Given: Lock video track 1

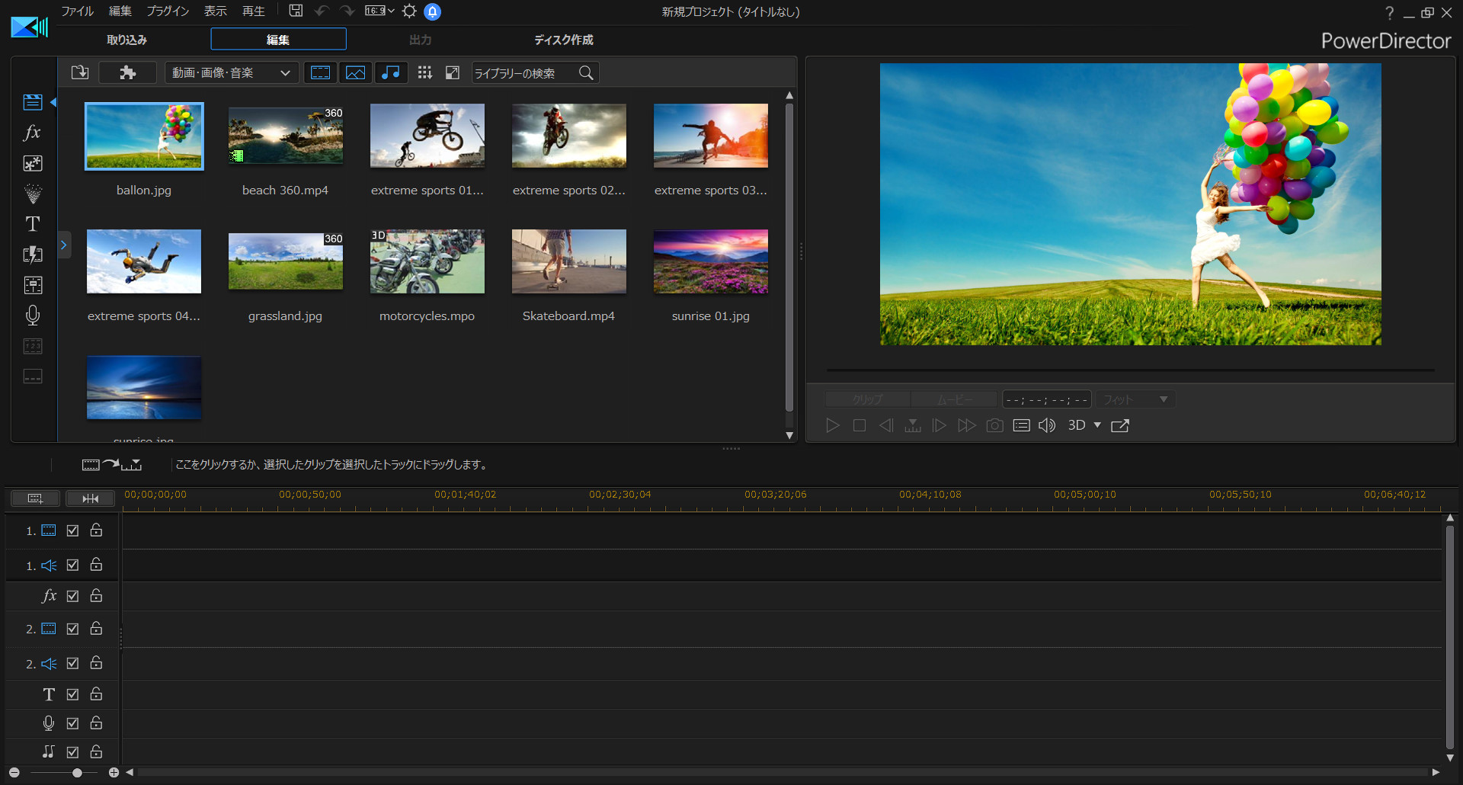Looking at the screenshot, I should pos(96,530).
